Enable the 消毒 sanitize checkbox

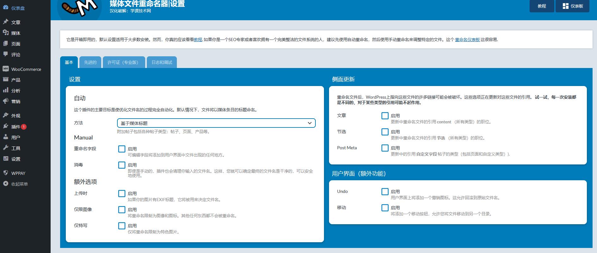pos(122,165)
